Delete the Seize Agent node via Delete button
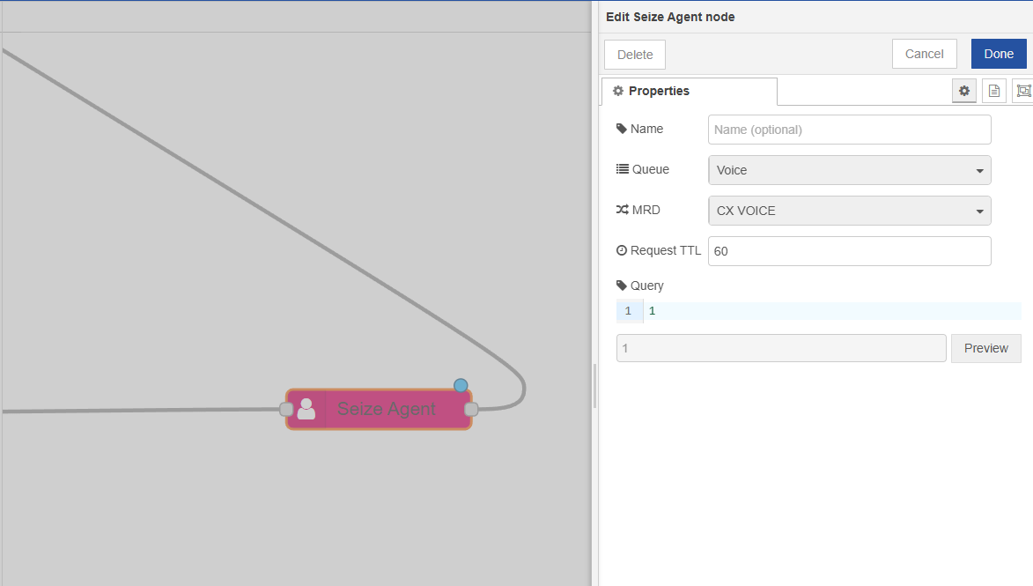 tap(634, 55)
